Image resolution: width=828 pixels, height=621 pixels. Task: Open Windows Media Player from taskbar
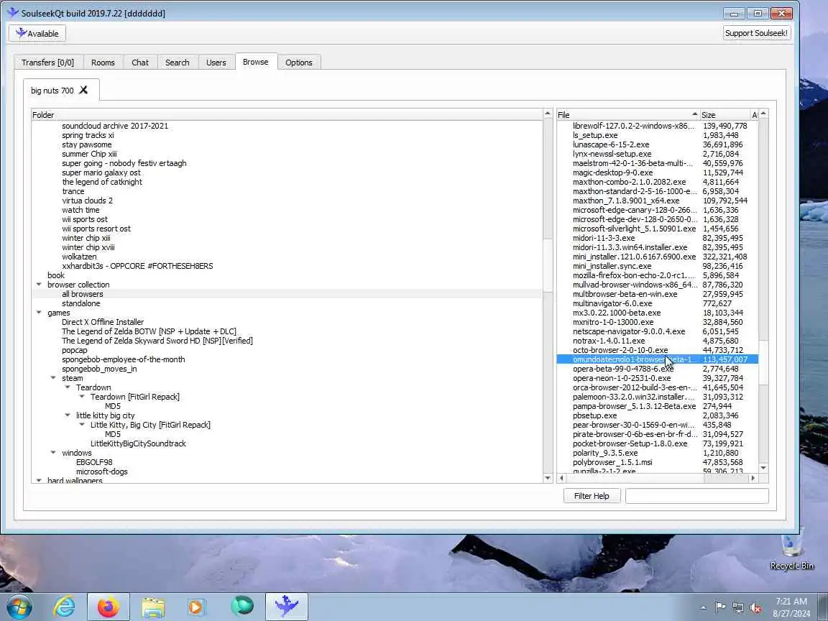(196, 607)
